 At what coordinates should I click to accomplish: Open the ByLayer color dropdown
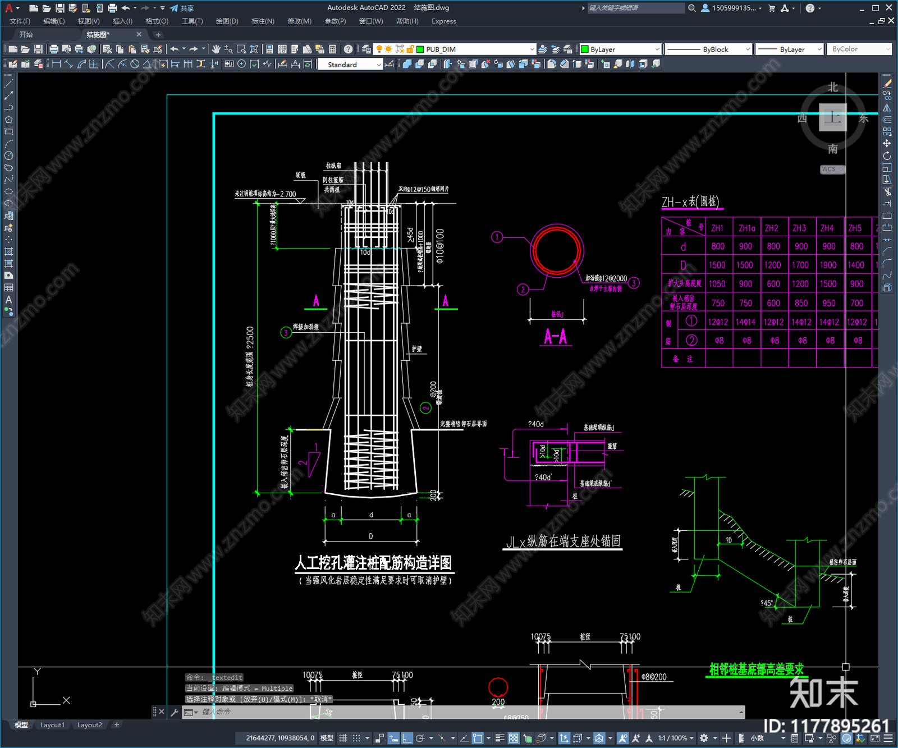tap(620, 49)
